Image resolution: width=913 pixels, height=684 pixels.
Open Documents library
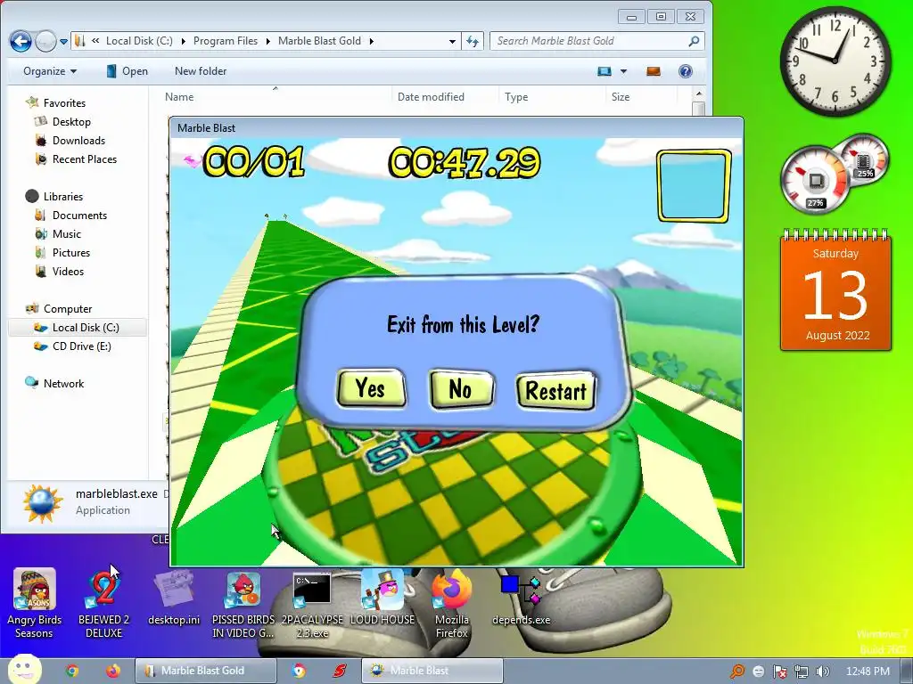coord(79,216)
